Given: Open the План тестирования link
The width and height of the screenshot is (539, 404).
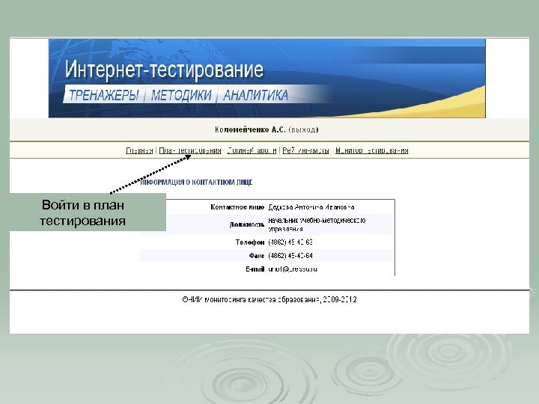Looking at the screenshot, I should [x=189, y=150].
